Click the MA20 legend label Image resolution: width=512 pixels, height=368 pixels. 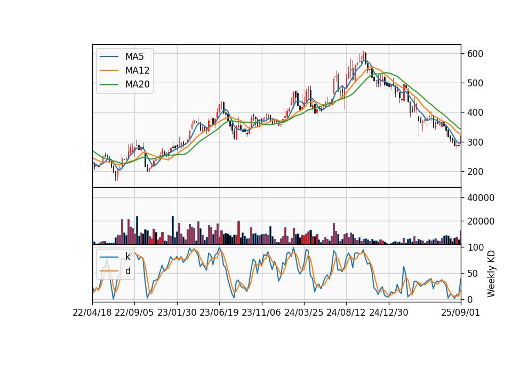tap(137, 84)
